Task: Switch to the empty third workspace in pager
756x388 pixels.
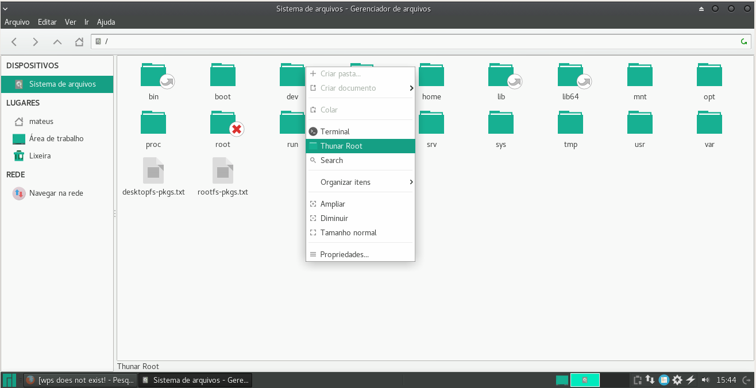Action: coord(615,380)
